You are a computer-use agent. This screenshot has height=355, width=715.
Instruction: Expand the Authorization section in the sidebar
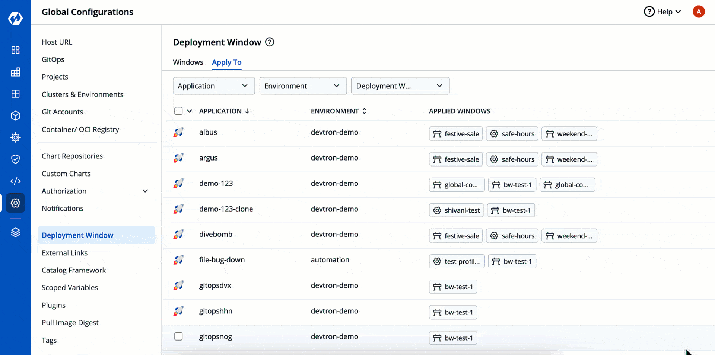[95, 191]
